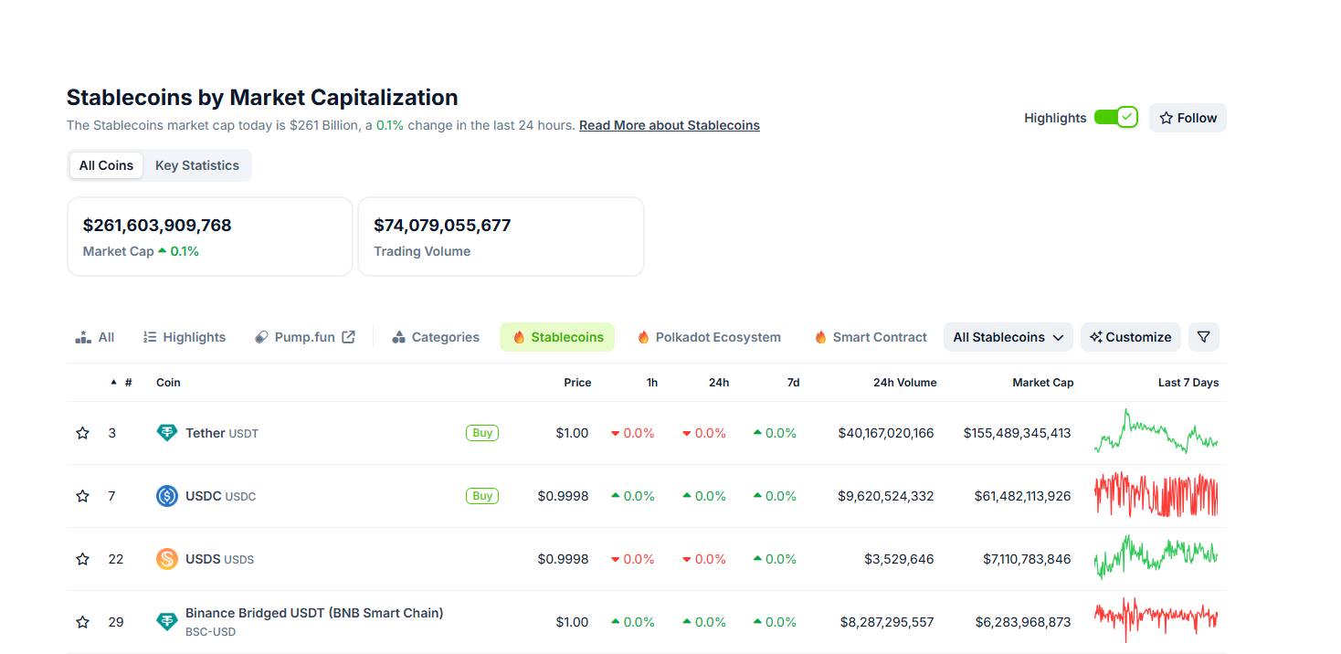Click the Tether 7-day sparkline chart

1156,433
